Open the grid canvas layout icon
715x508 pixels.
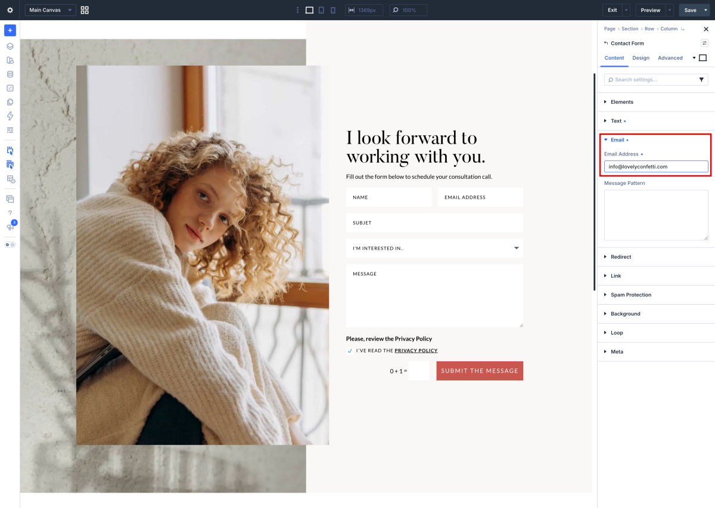click(85, 10)
